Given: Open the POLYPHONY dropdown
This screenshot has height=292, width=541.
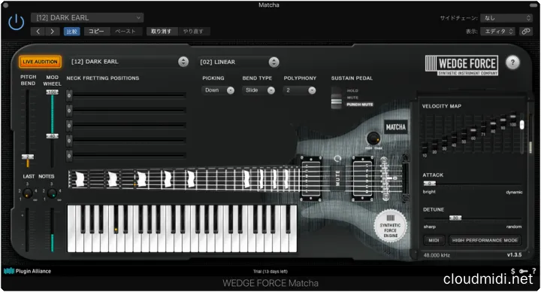Looking at the screenshot, I should 300,90.
